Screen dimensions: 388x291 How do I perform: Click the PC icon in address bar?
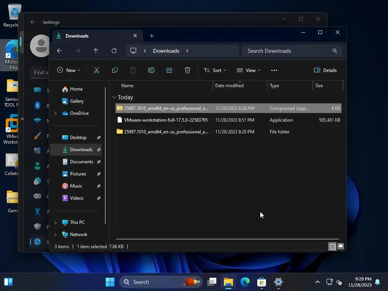coord(133,51)
